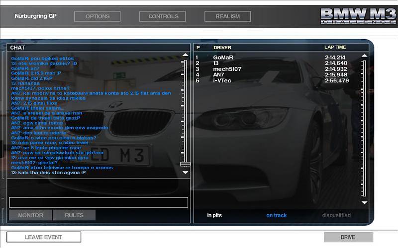Screen dimensions: 398x248
Task: Click the chat message input field
Action: click(x=99, y=202)
